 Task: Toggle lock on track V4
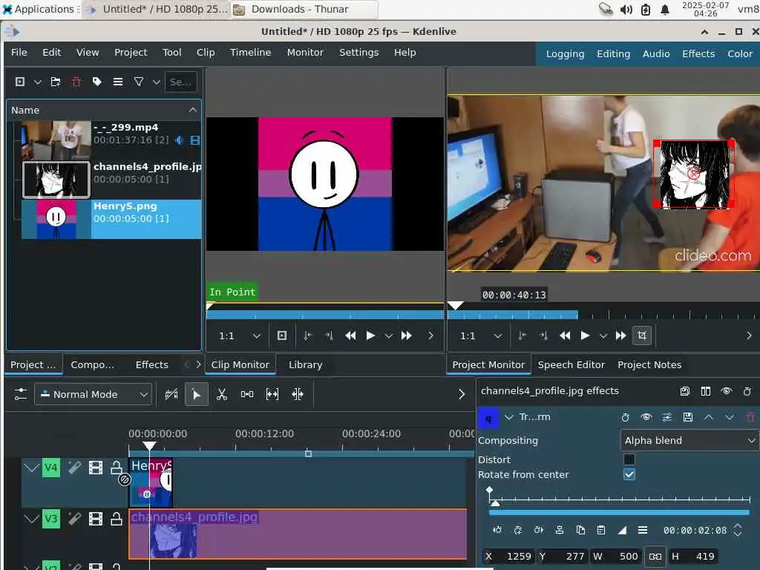(x=117, y=468)
